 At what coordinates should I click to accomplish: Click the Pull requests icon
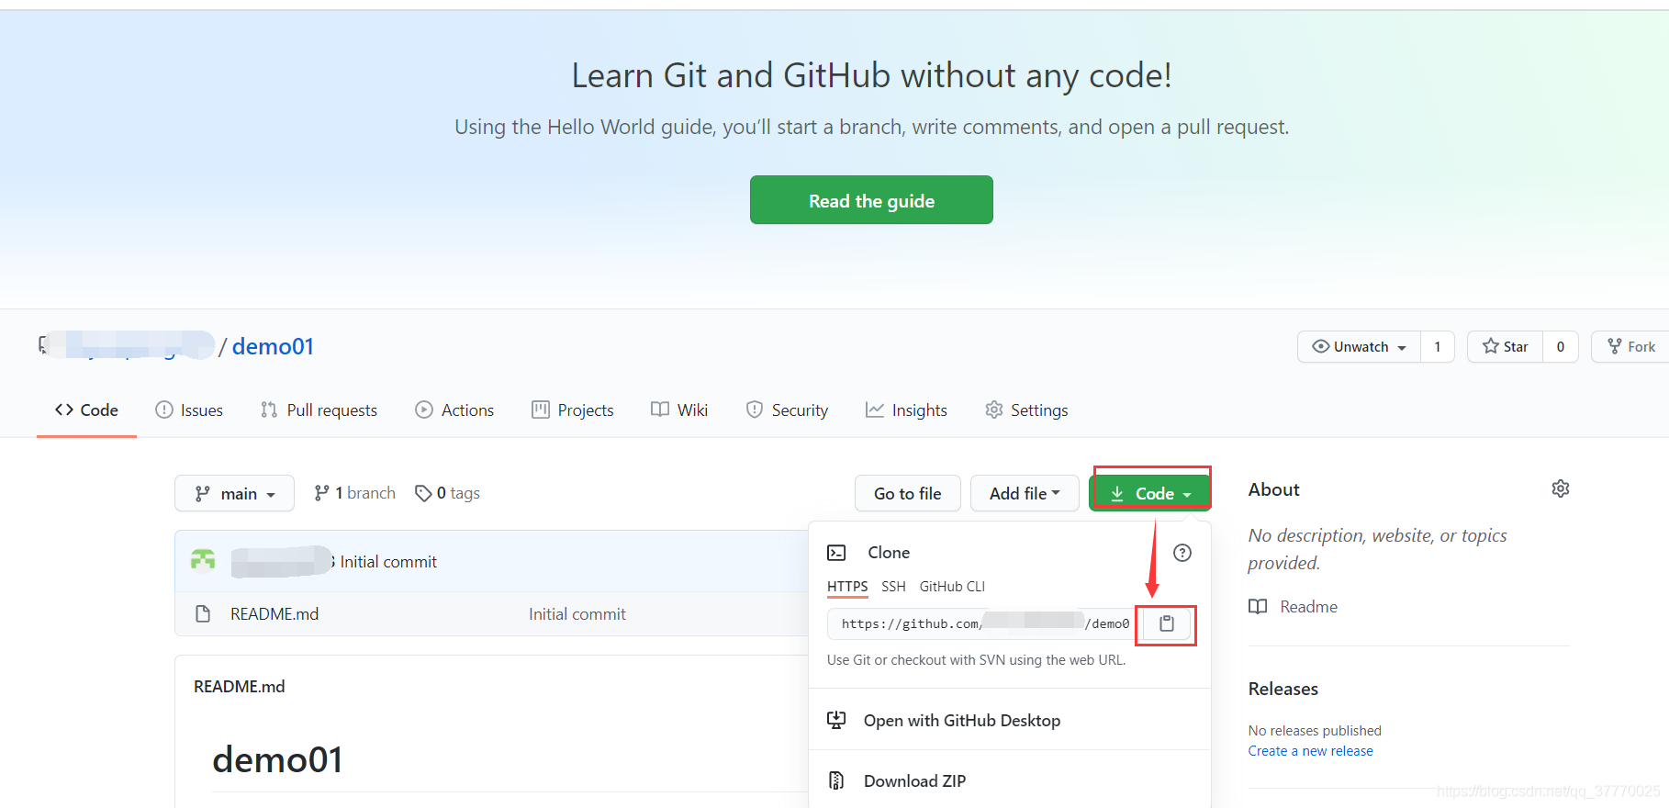[x=269, y=410]
